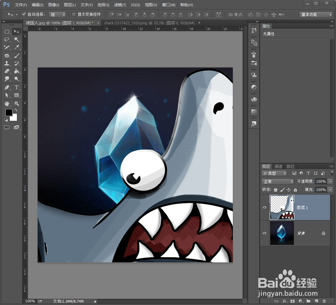Open the 窗口(W) menu
This screenshot has height=305, width=336.
pyautogui.click(x=169, y=5)
